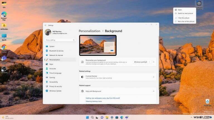This screenshot has height=120, width=214.
Task: Select the OBS Studio desktop shortcut
Action: [4, 70]
